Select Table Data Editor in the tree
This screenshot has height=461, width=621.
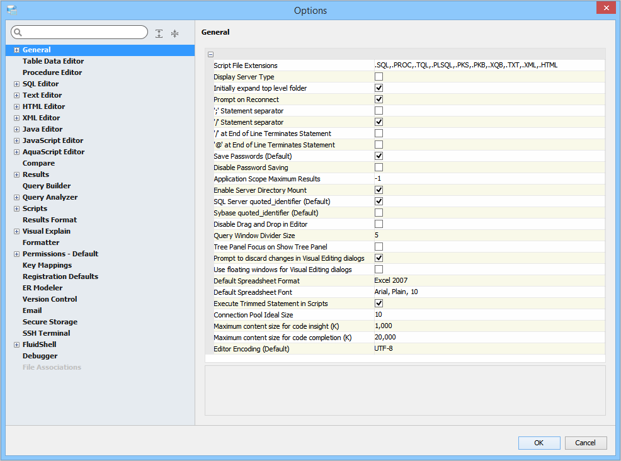point(53,61)
